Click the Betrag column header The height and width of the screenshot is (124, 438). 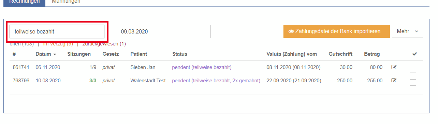point(372,54)
